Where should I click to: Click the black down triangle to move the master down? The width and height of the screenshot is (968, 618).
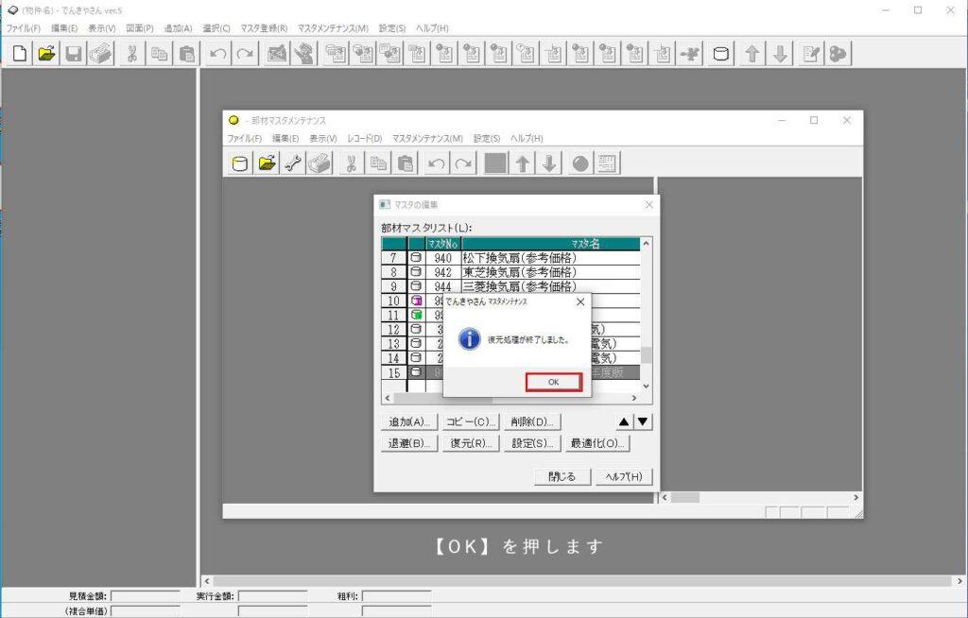[x=643, y=421]
